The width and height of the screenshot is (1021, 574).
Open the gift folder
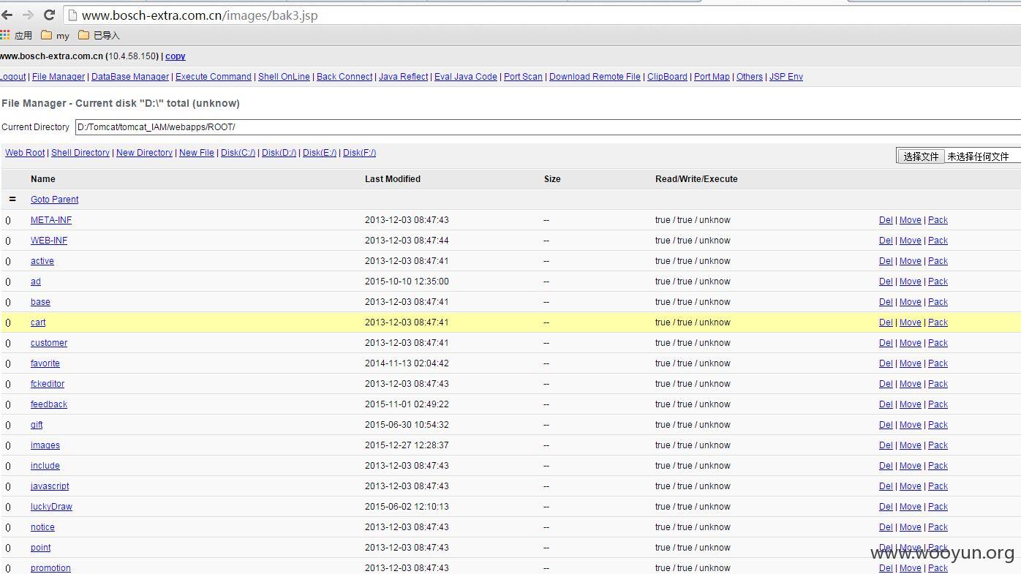pos(37,425)
